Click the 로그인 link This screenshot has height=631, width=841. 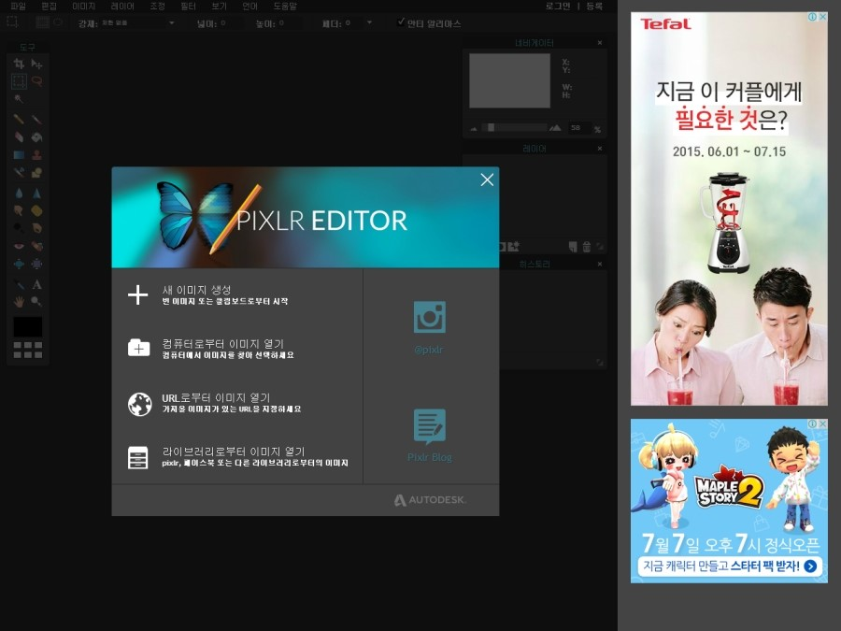(x=557, y=7)
